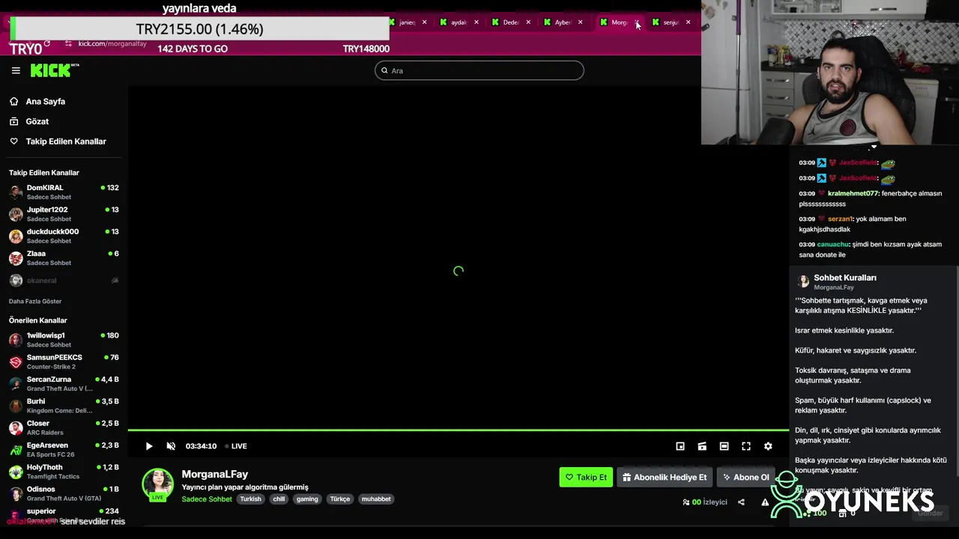Open SamsunPEEKCS channel
Image resolution: width=959 pixels, height=539 pixels.
(x=64, y=362)
